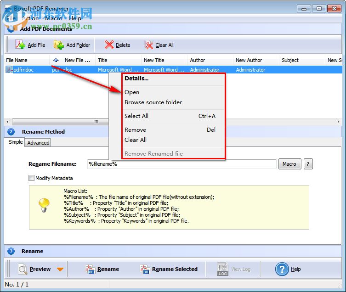The image size is (346, 292).
Task: Click the scrollbar left arrow
Action: click(x=8, y=122)
